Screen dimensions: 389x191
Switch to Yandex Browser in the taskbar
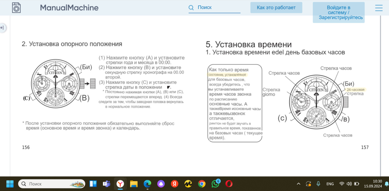120,184
